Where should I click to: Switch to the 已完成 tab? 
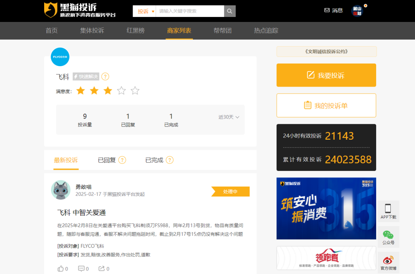(x=154, y=160)
